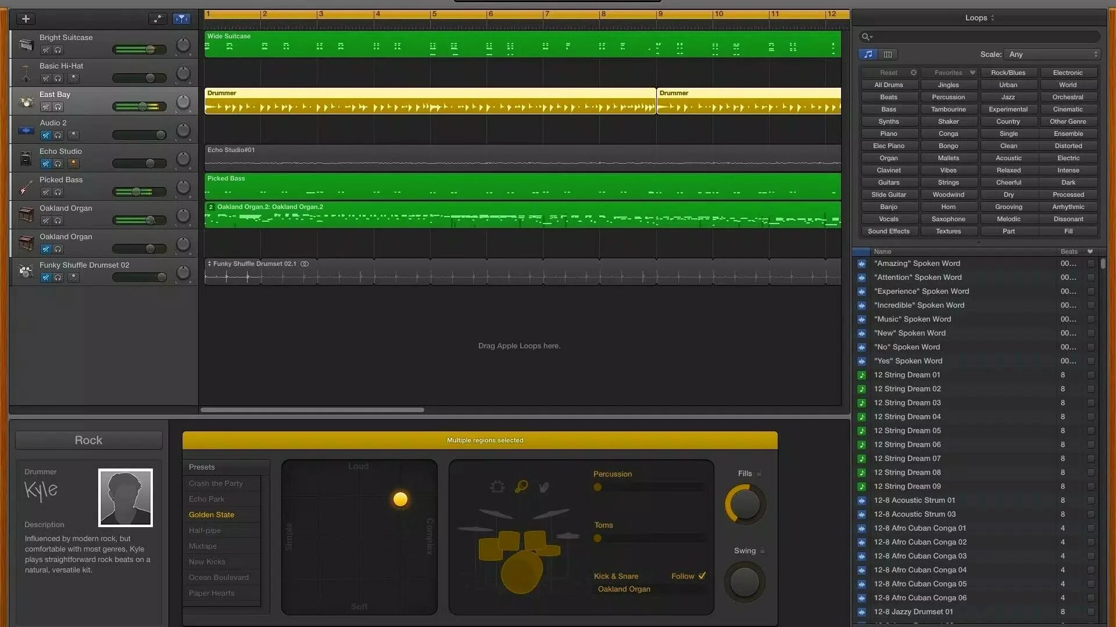This screenshot has width=1116, height=627.
Task: Toggle the Fills lock
Action: 759,474
